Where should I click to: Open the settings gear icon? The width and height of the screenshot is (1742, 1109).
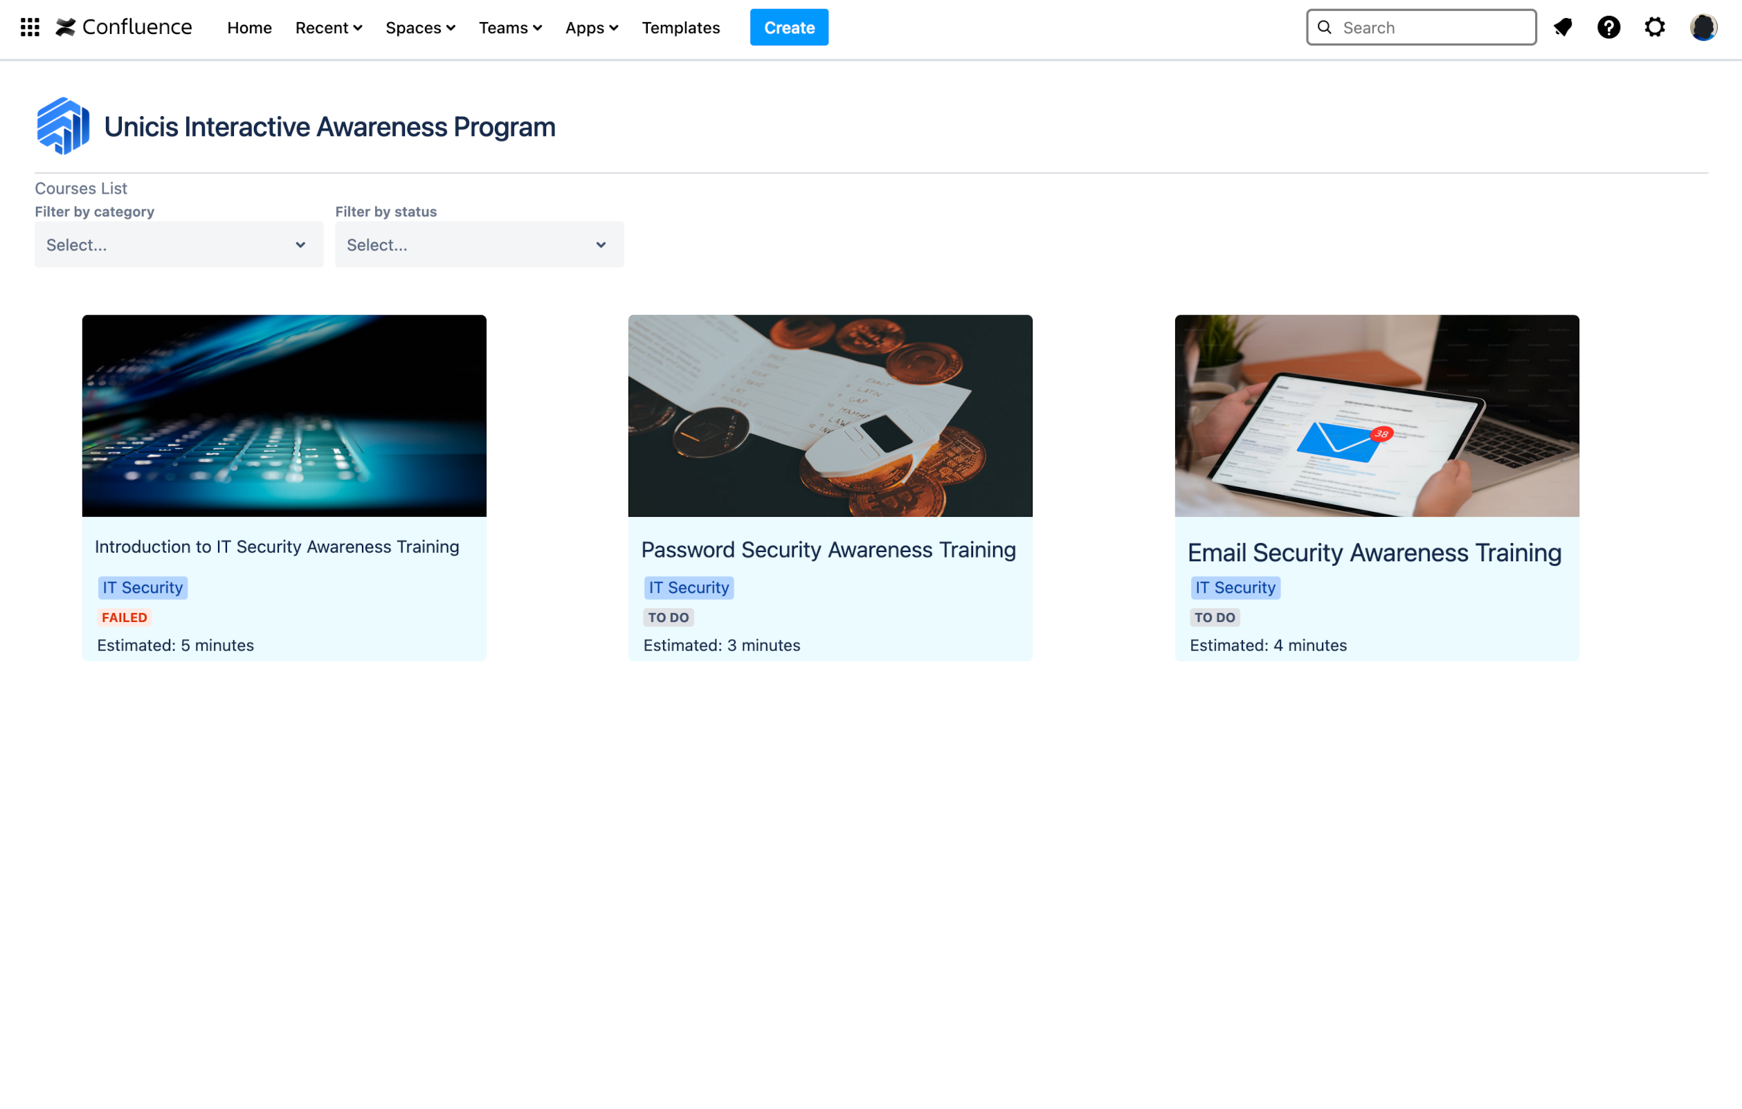[x=1655, y=27]
